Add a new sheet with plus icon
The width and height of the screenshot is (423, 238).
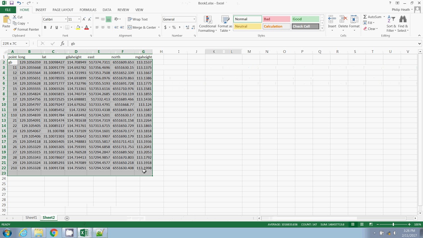67,218
